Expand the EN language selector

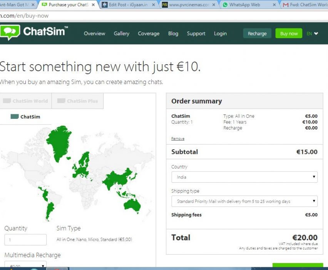[313, 33]
